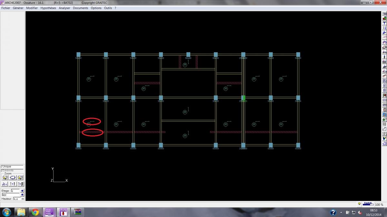Click the 100 % zoom indicator

[x=379, y=204]
